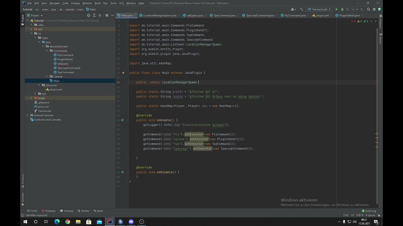Image resolution: width=403 pixels, height=226 pixels.
Task: Open the Terminal tool window
Action: point(67,211)
